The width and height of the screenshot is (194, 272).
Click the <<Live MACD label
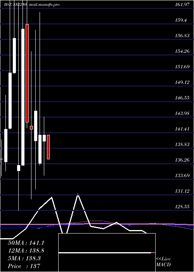point(163,262)
